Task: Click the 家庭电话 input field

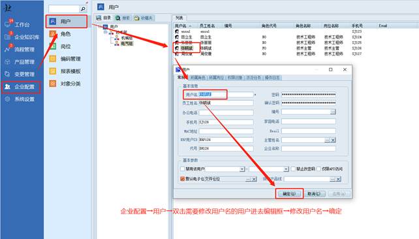Action: click(x=309, y=121)
